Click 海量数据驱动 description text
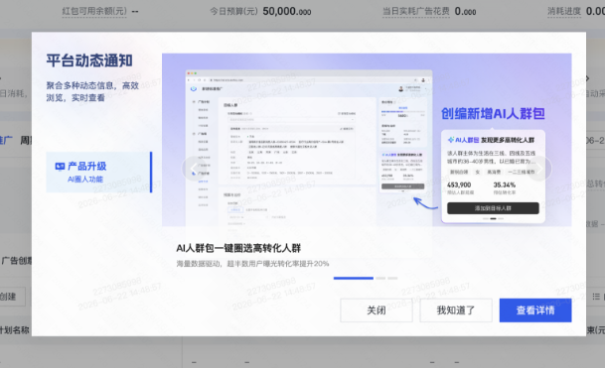The height and width of the screenshot is (368, 605). point(252,264)
